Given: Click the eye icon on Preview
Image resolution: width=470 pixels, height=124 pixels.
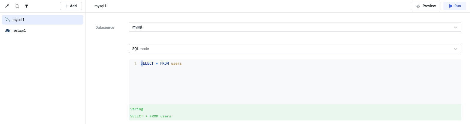Looking at the screenshot, I should tap(418, 6).
